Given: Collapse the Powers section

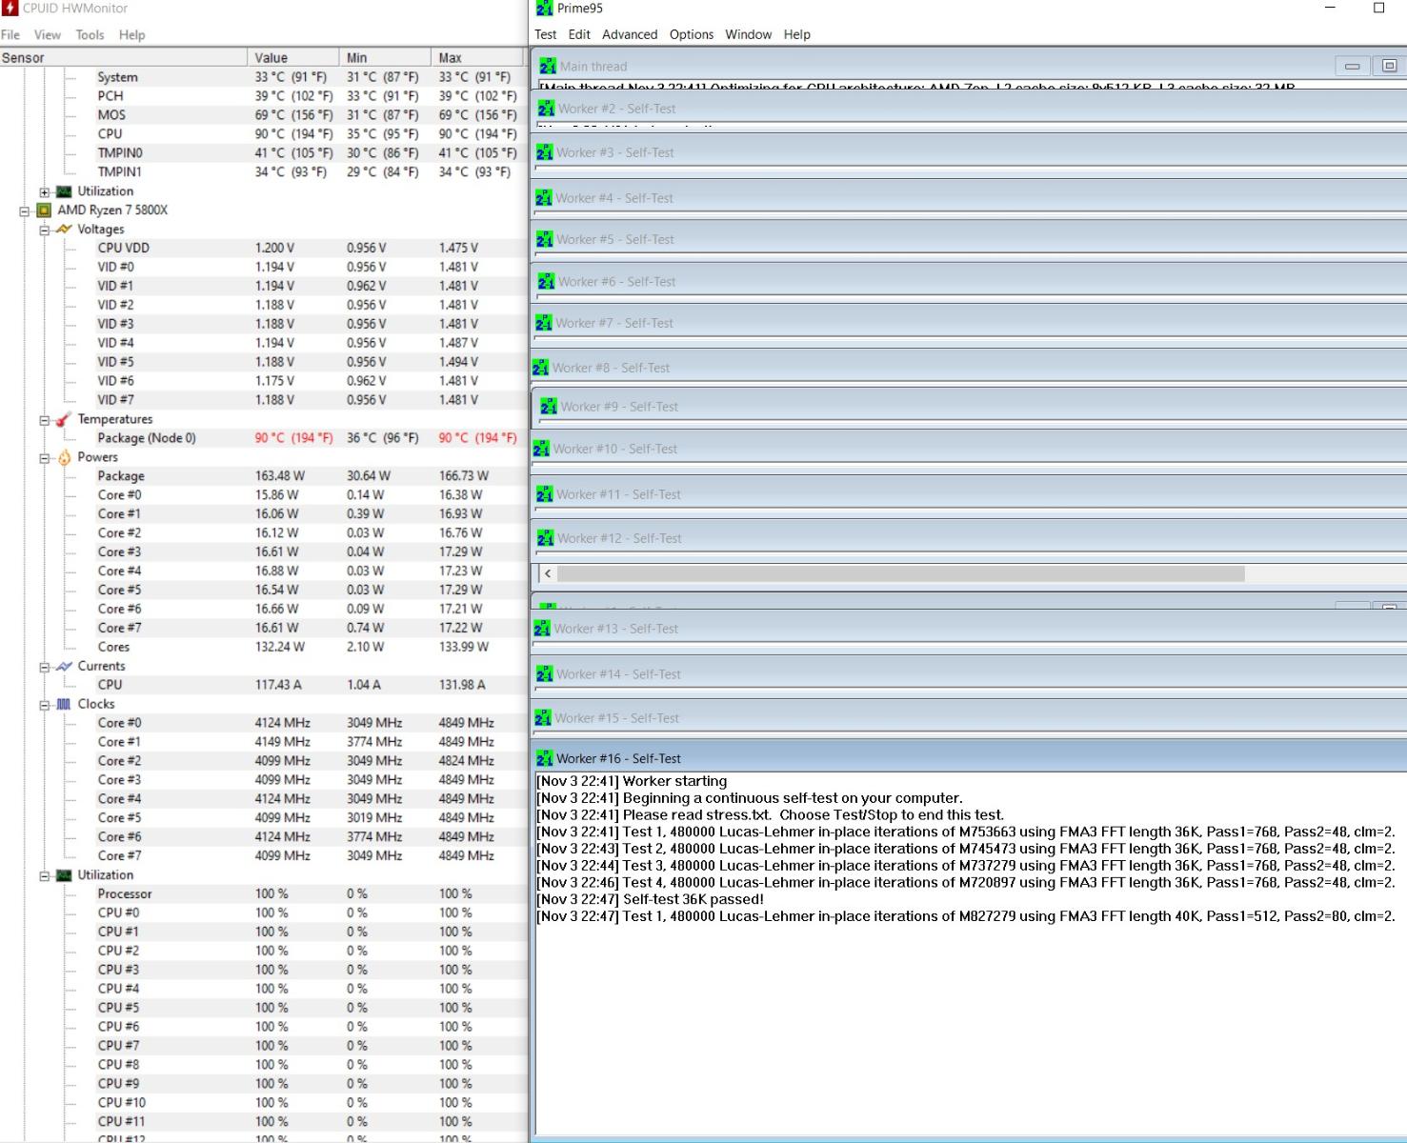Looking at the screenshot, I should click(x=44, y=458).
